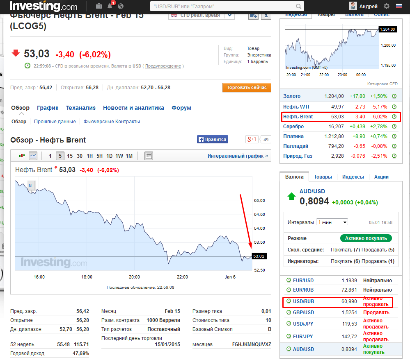
Task: Click clock icon beside USD/JPY
Action: (x=289, y=324)
